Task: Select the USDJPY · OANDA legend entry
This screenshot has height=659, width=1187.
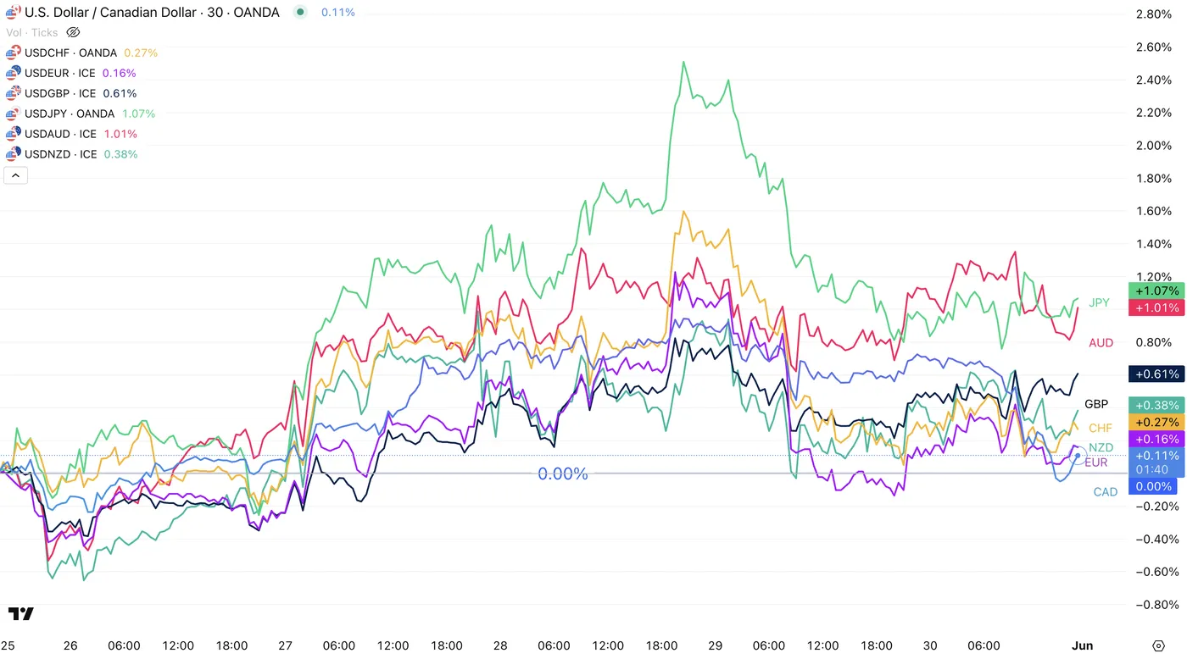Action: (70, 114)
